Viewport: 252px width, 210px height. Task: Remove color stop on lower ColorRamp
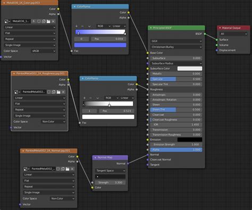90,98
